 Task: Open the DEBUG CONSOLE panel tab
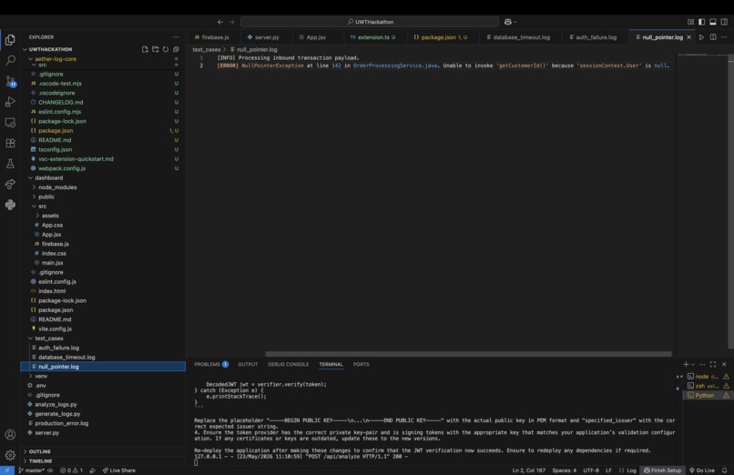pos(288,364)
